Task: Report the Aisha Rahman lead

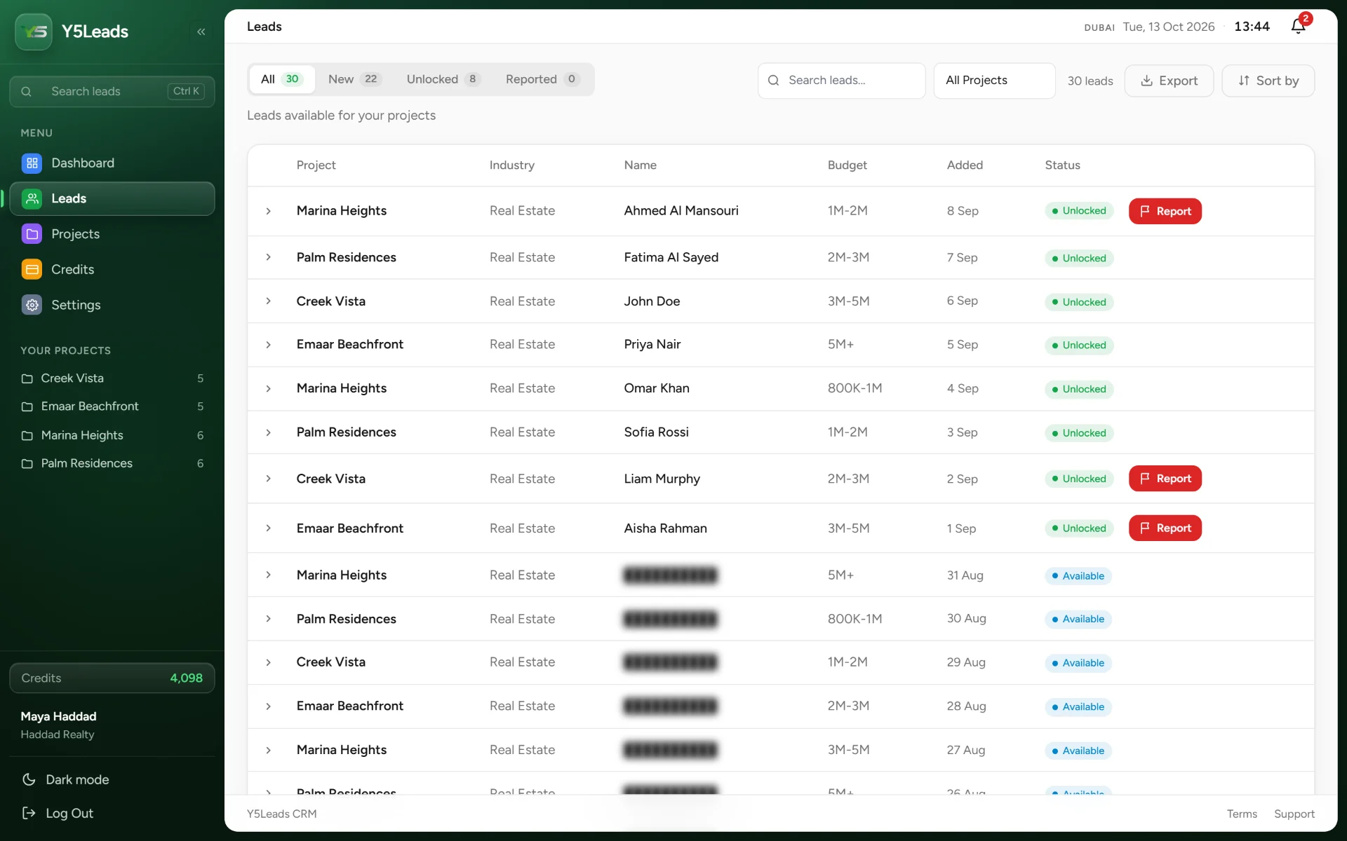Action: point(1165,528)
